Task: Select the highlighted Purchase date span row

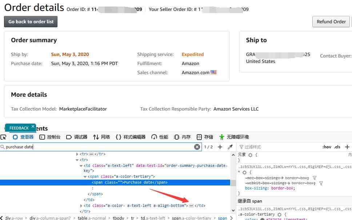Action: tap(115, 183)
